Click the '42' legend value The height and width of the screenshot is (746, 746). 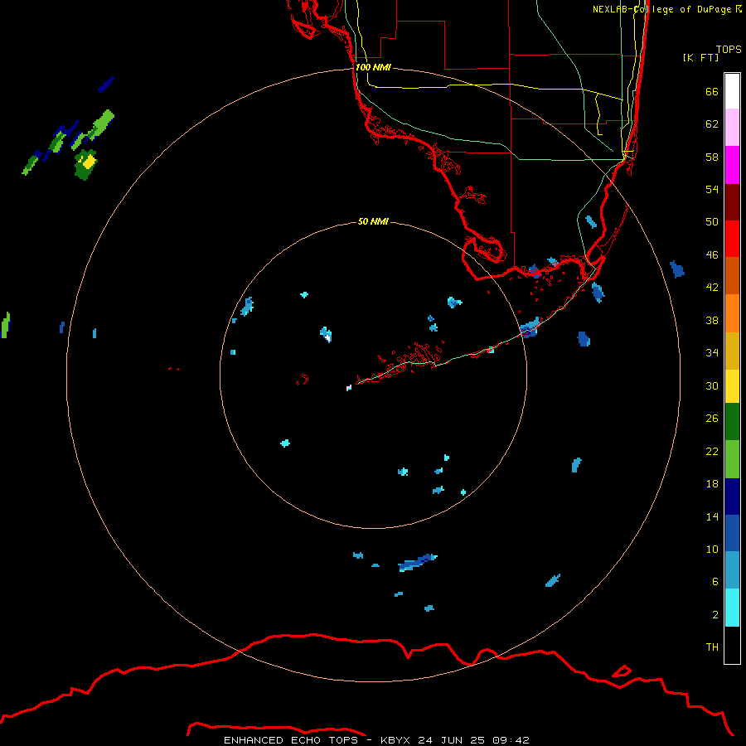712,287
